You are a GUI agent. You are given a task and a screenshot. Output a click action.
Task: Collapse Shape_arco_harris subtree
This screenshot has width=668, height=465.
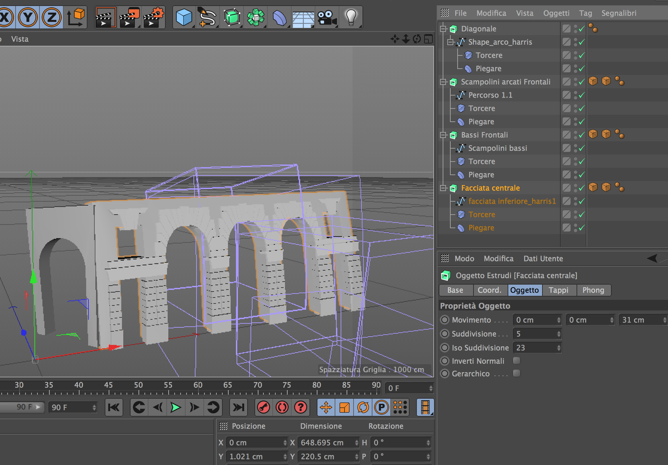[450, 42]
